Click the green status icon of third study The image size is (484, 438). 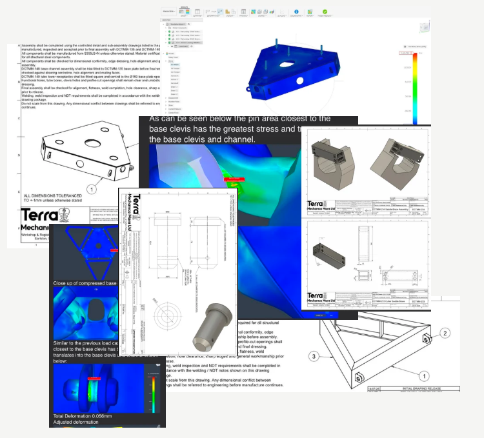(x=170, y=39)
